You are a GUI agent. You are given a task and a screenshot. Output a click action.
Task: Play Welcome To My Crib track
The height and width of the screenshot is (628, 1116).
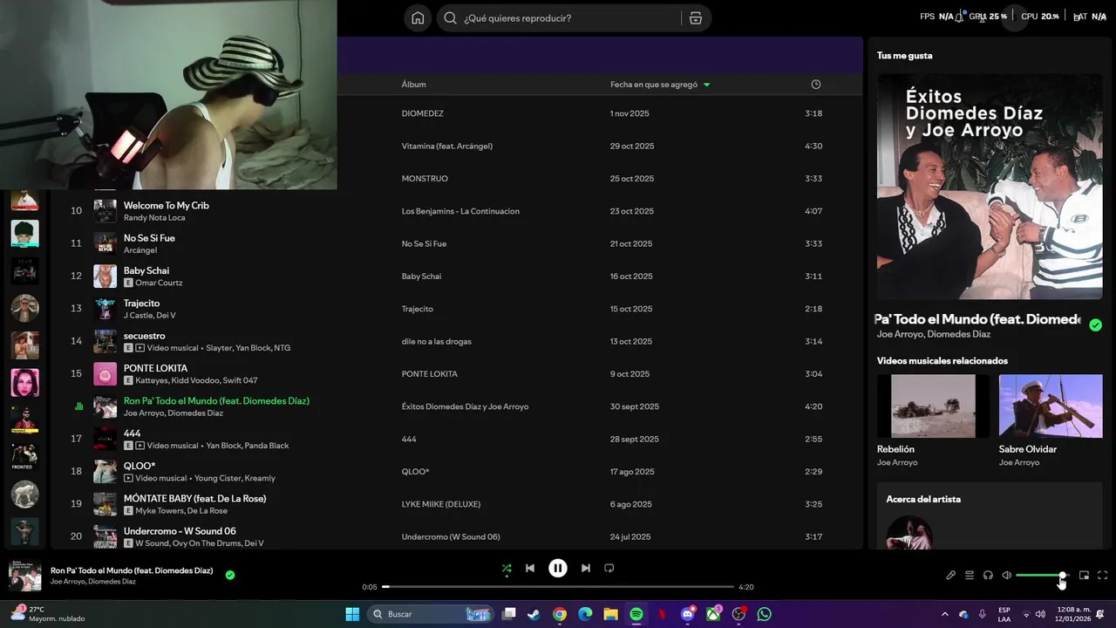coord(167,205)
